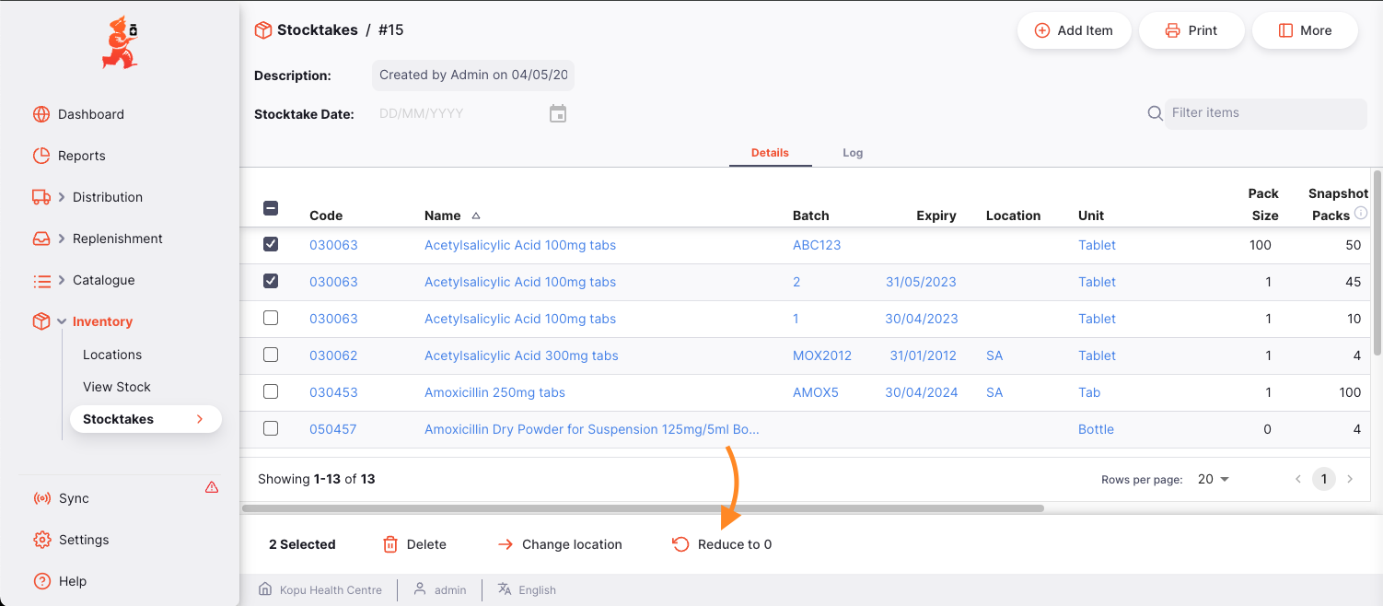
Task: Click the Name column sort arrow
Action: [x=476, y=216]
